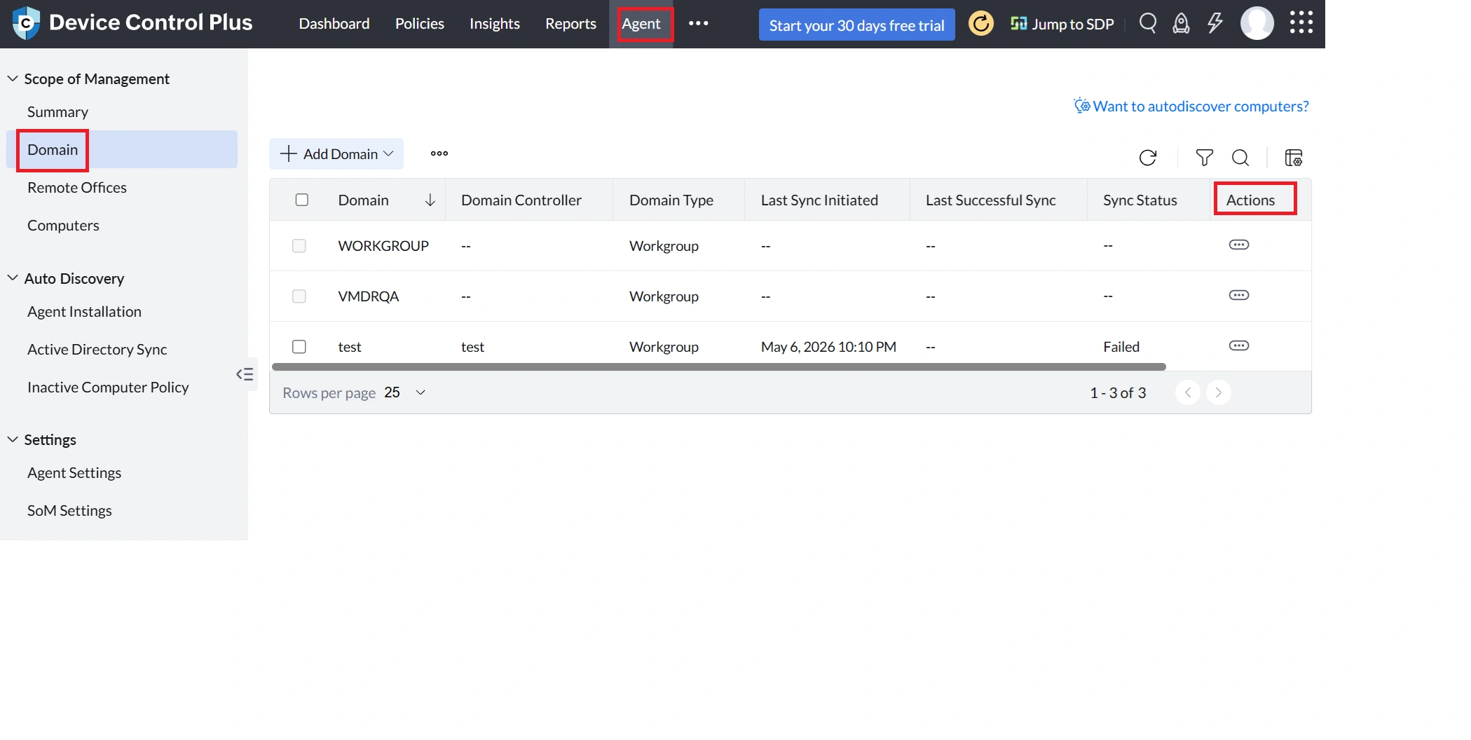This screenshot has width=1471, height=740.
Task: Open Computers in the sidebar
Action: [63, 226]
